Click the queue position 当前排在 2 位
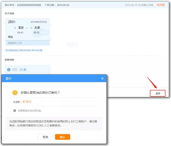171x146 pixels. point(15,43)
